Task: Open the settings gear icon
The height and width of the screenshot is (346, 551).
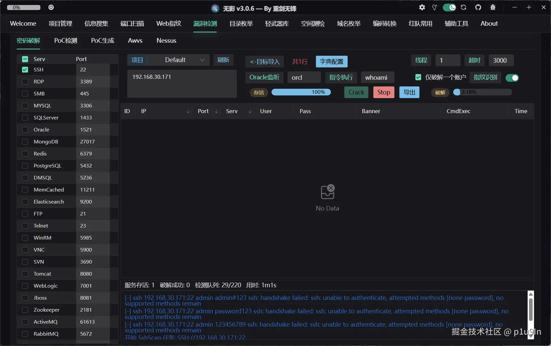Action: 422,7
